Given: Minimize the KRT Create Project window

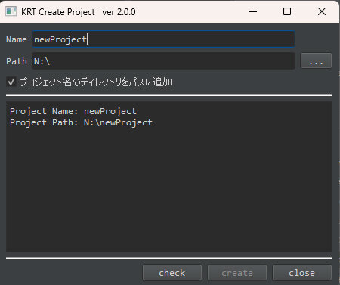Looking at the screenshot, I should (x=253, y=11).
